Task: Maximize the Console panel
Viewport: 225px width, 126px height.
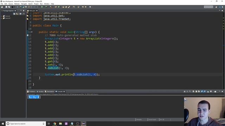Action: click(222, 91)
